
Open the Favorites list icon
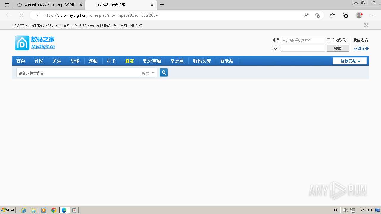pyautogui.click(x=332, y=15)
